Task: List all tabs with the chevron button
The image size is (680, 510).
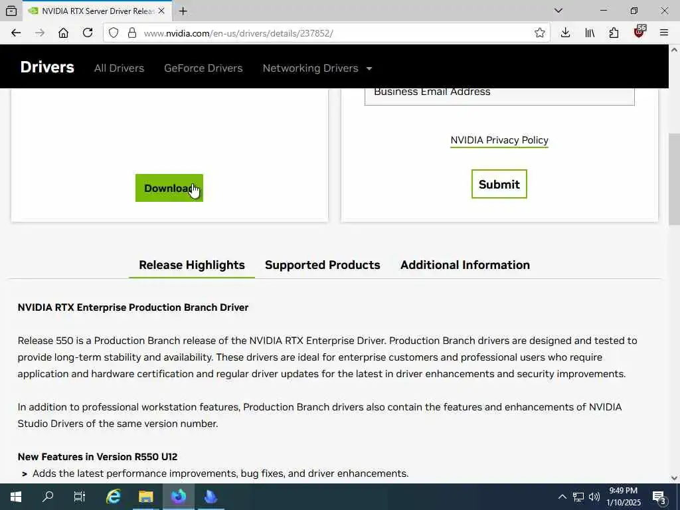Action: (x=558, y=11)
